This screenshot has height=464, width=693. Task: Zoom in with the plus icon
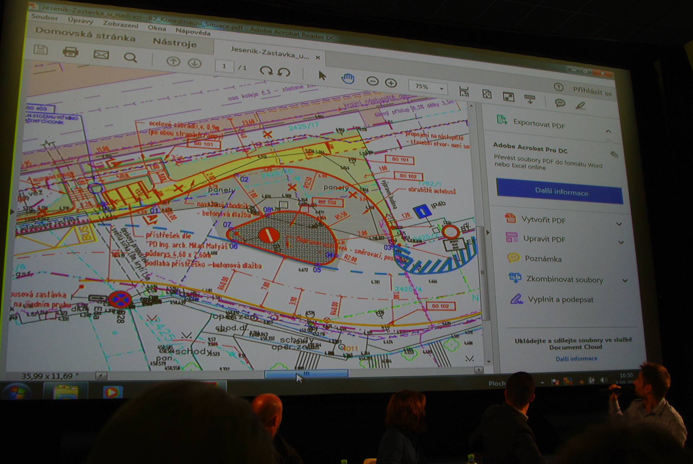tap(391, 83)
